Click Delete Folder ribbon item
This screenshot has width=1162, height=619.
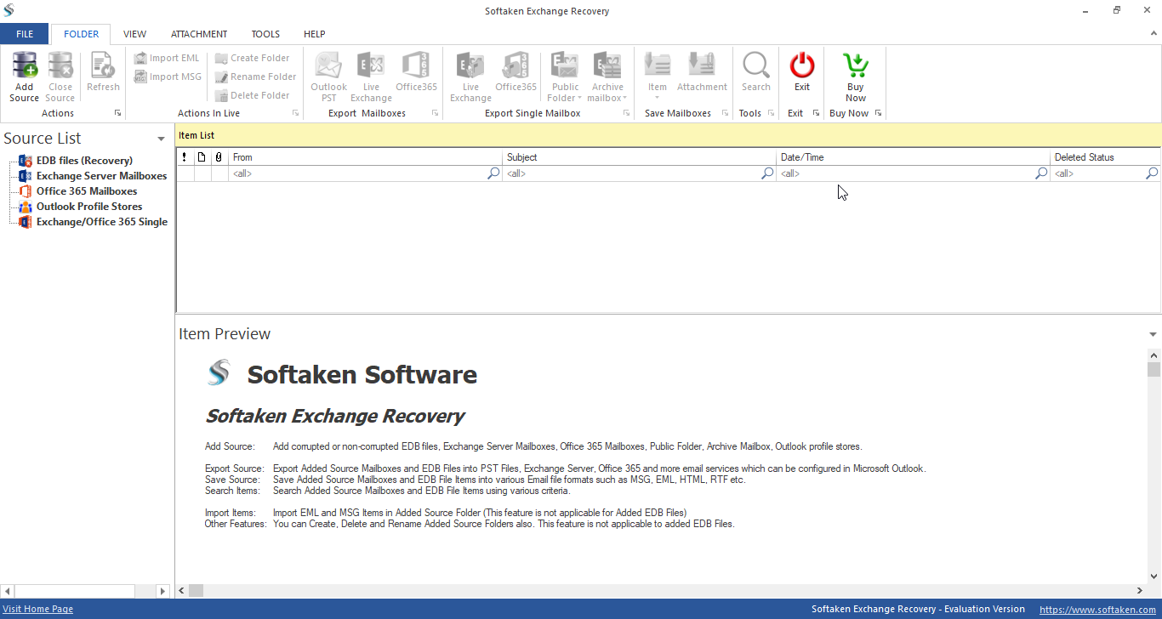(x=253, y=95)
